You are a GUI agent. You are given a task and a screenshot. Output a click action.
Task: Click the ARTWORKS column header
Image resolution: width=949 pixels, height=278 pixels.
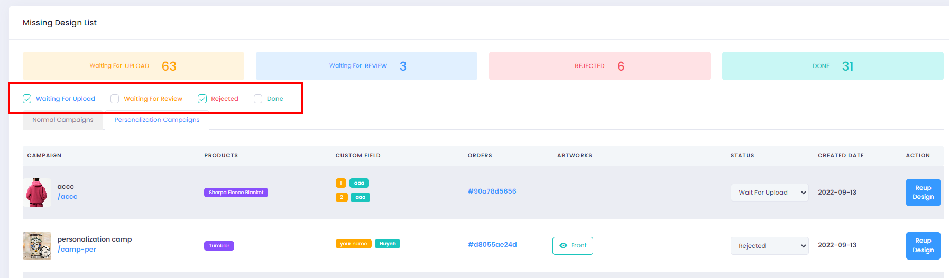575,156
